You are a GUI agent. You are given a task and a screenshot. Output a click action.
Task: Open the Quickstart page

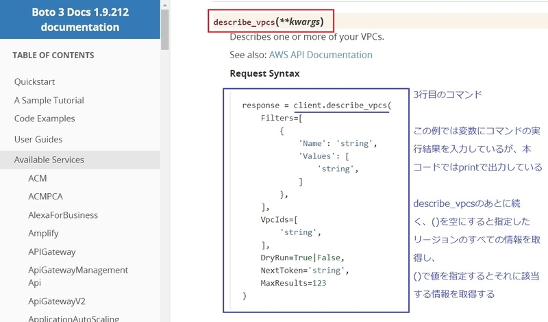(x=35, y=82)
